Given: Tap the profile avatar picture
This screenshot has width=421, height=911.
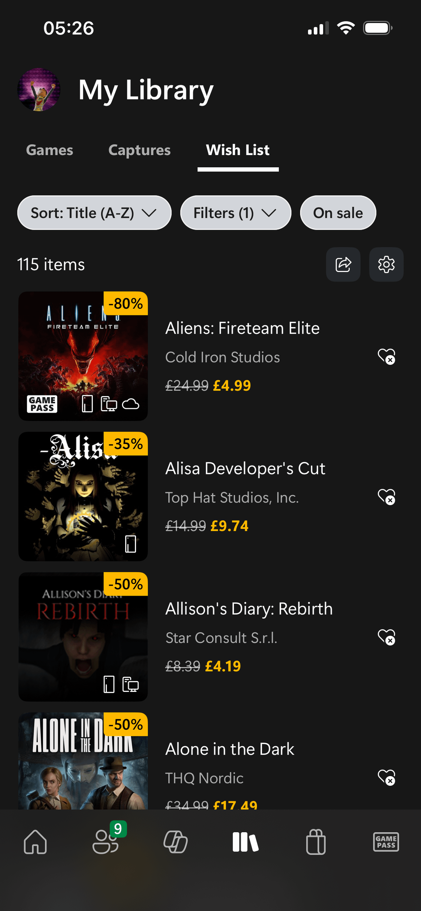Looking at the screenshot, I should pos(39,90).
